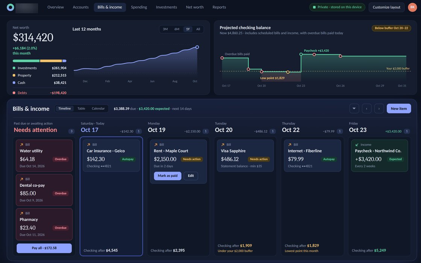The width and height of the screenshot is (421, 263).
Task: Click the green square privacy indicator icon
Action: click(x=314, y=7)
